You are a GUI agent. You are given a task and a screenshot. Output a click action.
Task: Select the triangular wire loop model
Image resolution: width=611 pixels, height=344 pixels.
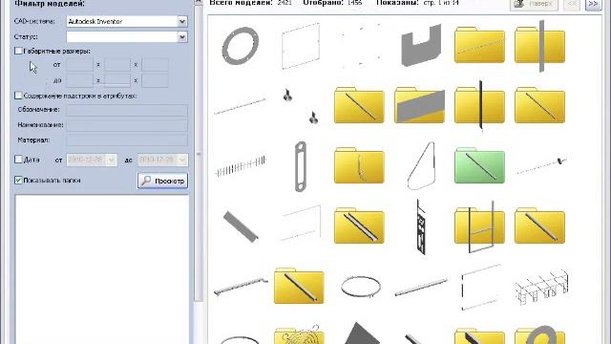pos(421,166)
